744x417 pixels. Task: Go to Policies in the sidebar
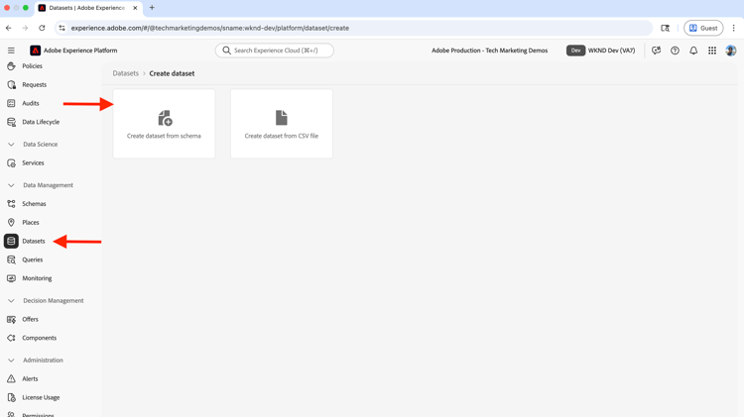click(33, 65)
